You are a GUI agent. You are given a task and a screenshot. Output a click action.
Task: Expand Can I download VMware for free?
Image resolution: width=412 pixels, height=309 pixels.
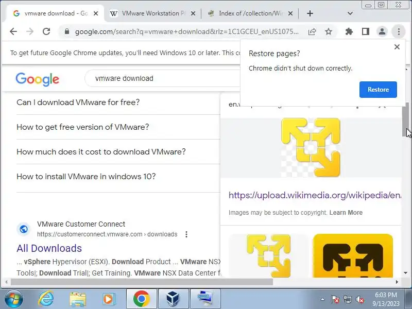click(118, 102)
